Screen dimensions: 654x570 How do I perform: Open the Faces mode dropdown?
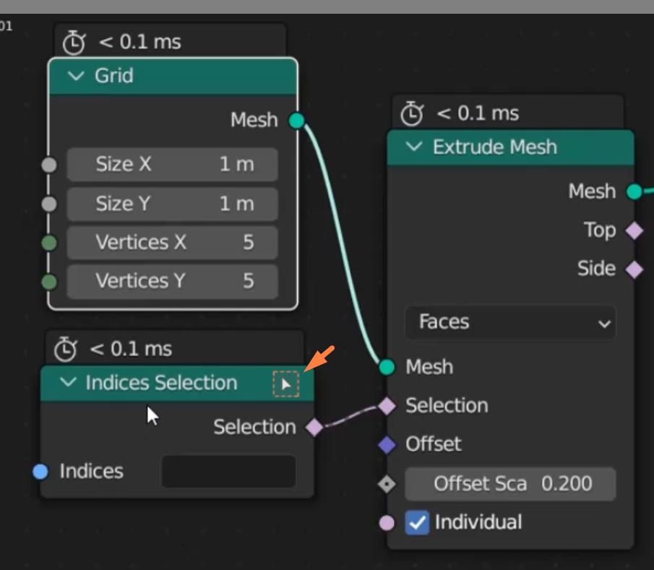coord(510,322)
